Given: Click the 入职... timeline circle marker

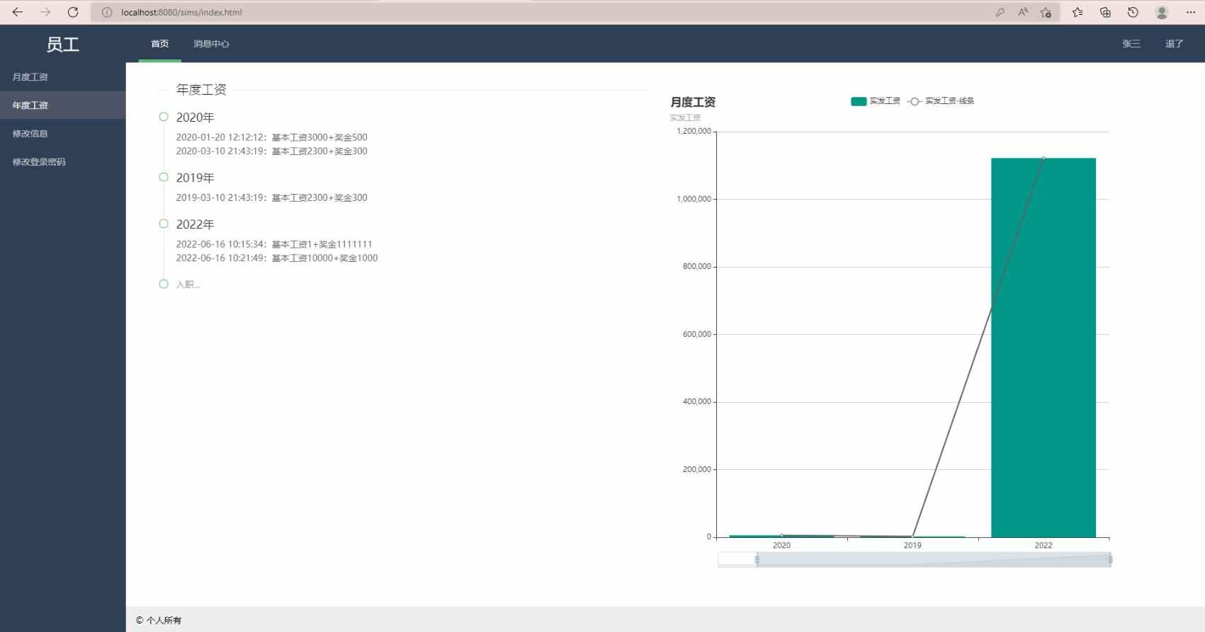Looking at the screenshot, I should click(x=164, y=284).
